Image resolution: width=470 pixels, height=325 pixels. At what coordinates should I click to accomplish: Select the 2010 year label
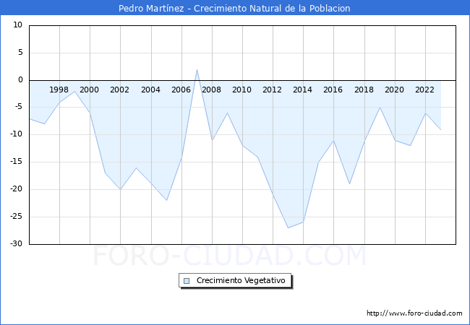[x=242, y=90]
